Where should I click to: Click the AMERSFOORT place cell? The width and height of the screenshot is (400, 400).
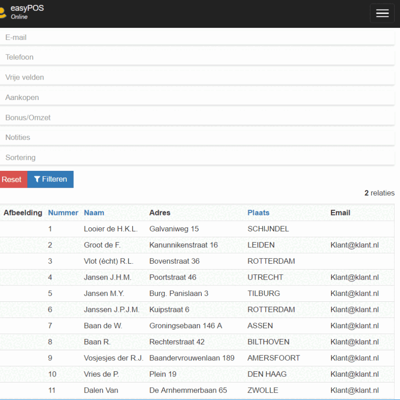274,358
